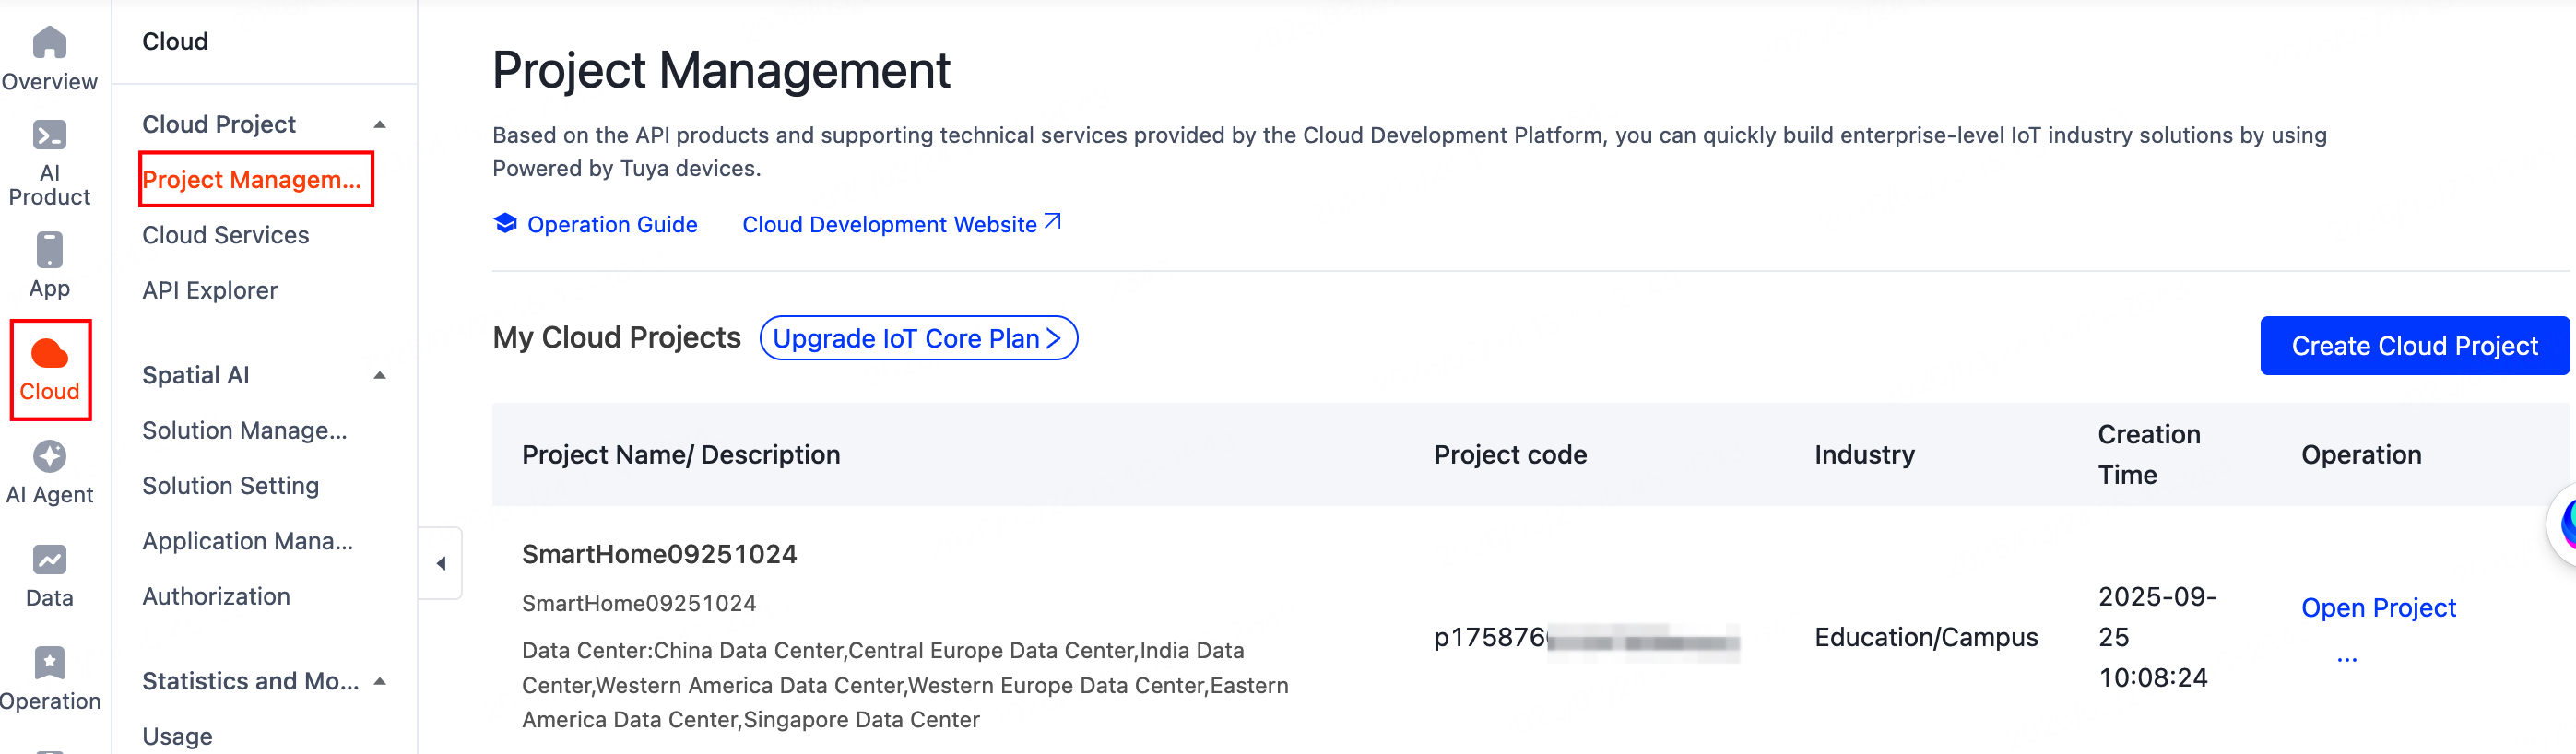The image size is (2576, 754).
Task: Open the AI Agent sparkle icon
Action: click(x=49, y=457)
